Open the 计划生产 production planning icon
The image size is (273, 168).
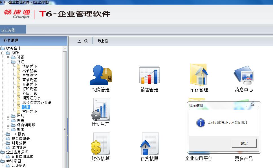(101, 109)
